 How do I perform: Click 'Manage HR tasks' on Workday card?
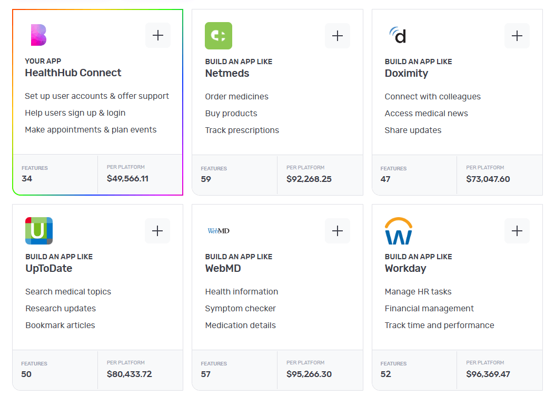click(418, 292)
